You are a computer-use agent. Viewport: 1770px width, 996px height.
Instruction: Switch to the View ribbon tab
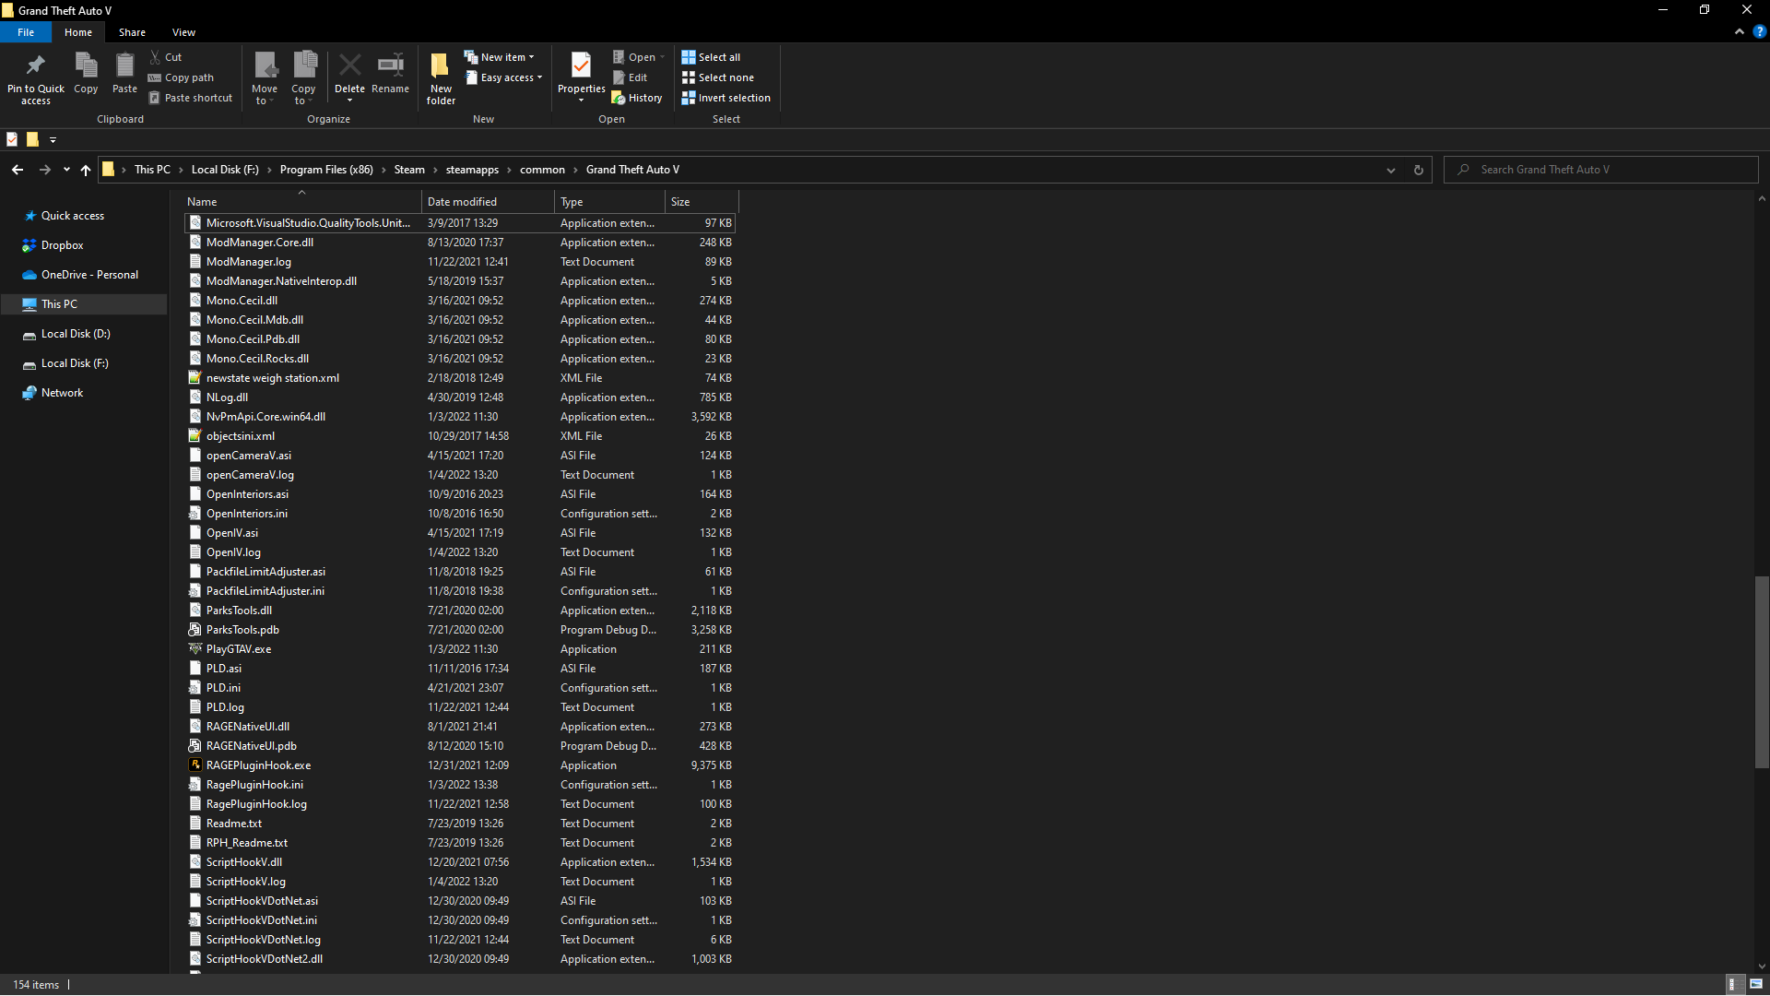(x=183, y=32)
